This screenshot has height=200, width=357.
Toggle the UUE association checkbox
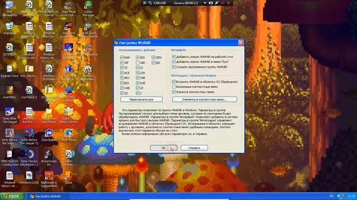(138, 83)
